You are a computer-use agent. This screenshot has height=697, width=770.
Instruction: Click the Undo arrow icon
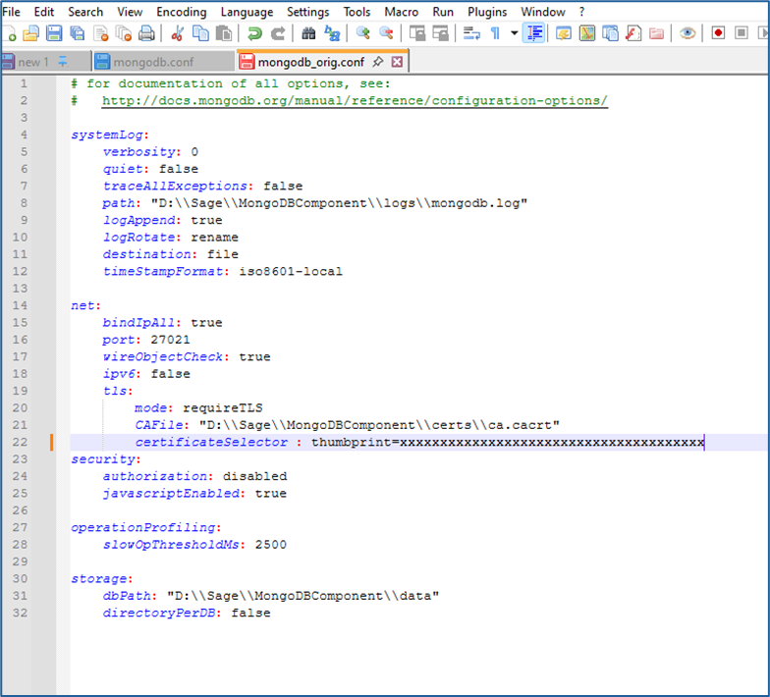254,33
